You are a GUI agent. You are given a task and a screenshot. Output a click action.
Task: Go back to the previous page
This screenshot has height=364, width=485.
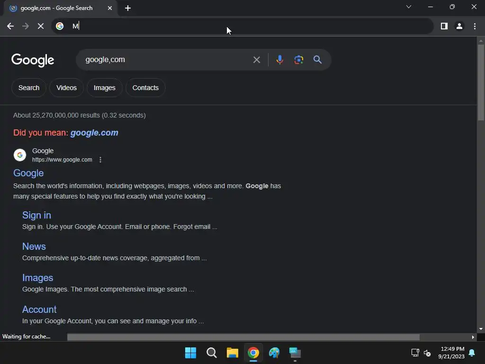(10, 26)
